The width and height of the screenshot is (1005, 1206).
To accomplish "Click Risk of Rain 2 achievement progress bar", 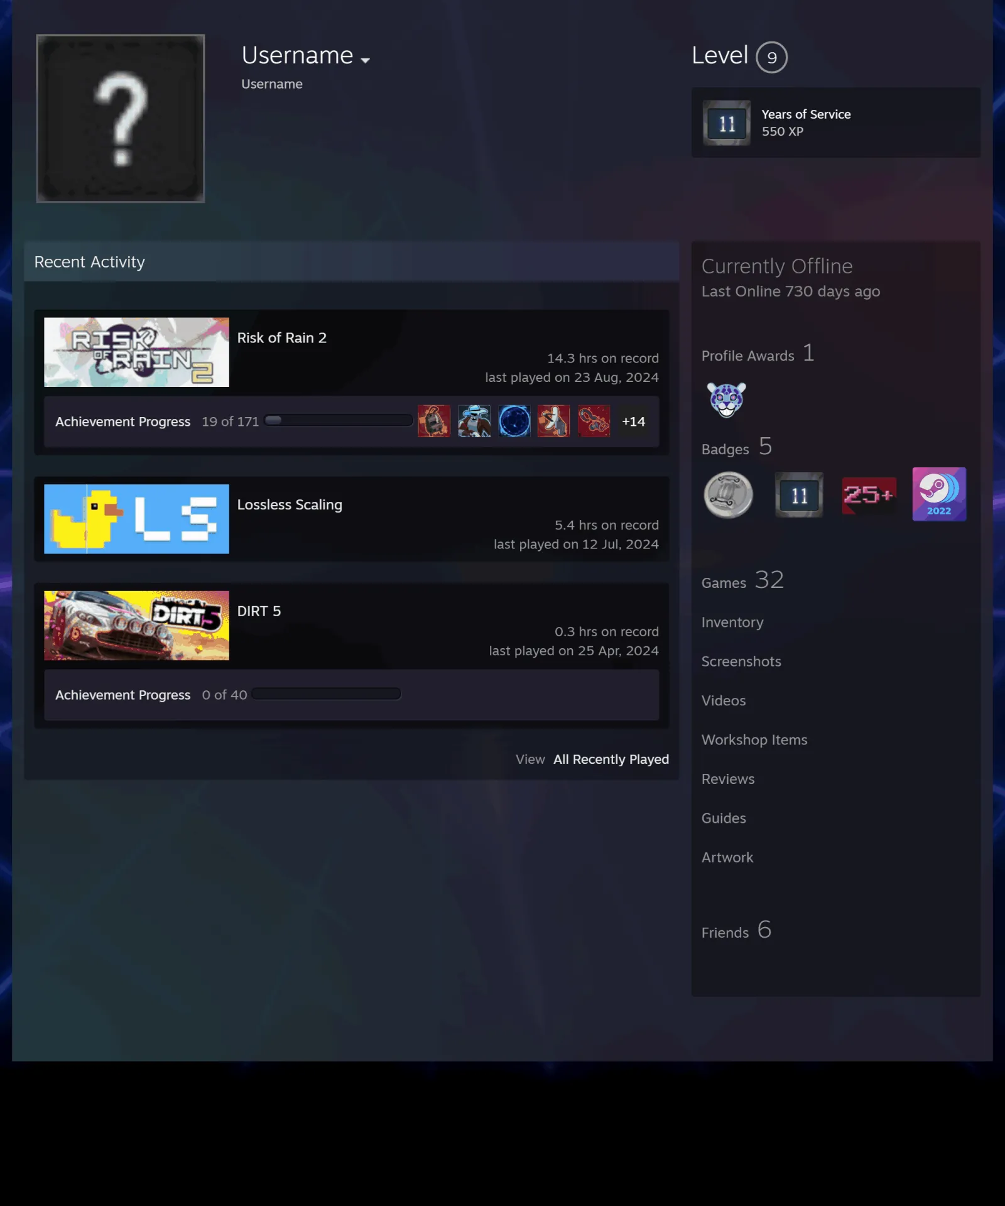I will click(x=338, y=421).
